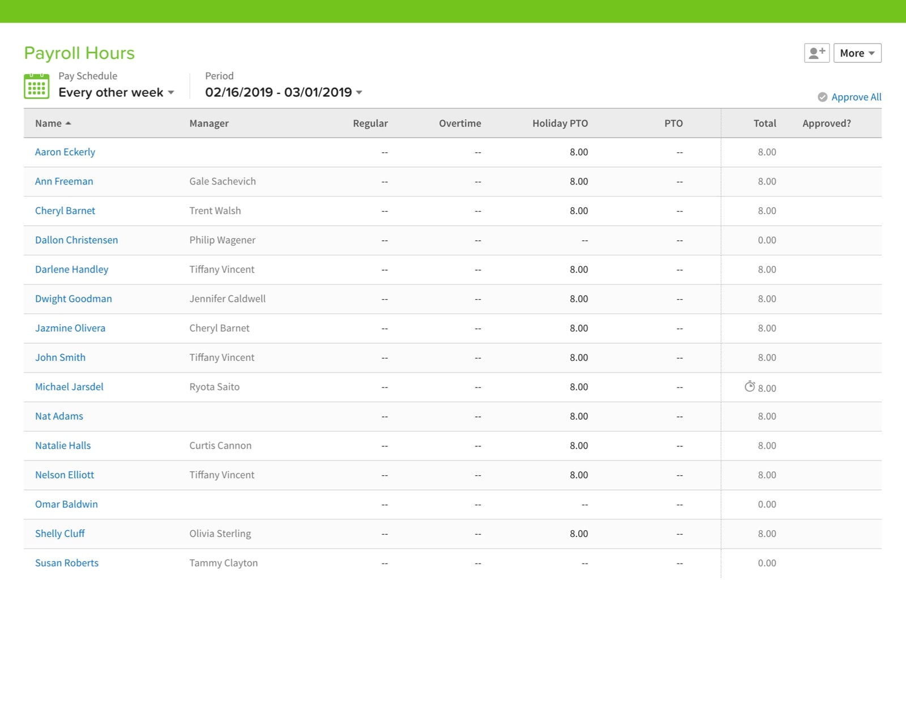906x725 pixels.
Task: Click the Total column header
Action: click(x=764, y=123)
